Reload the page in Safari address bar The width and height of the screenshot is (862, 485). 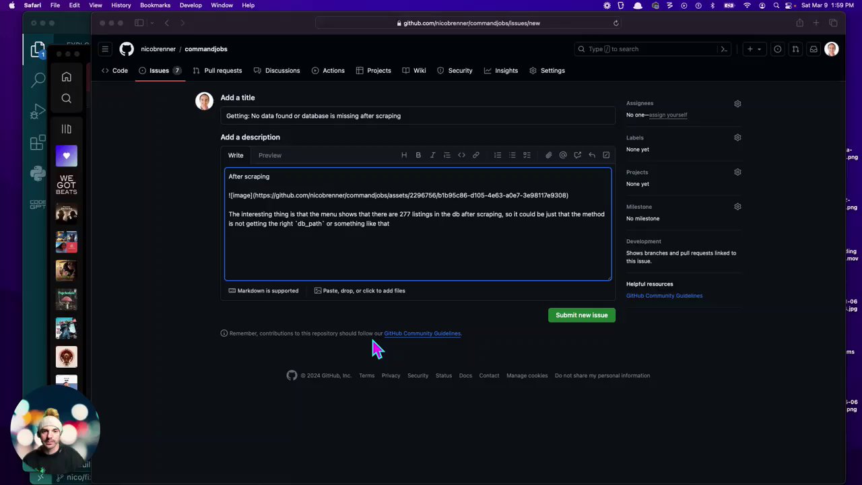[616, 23]
